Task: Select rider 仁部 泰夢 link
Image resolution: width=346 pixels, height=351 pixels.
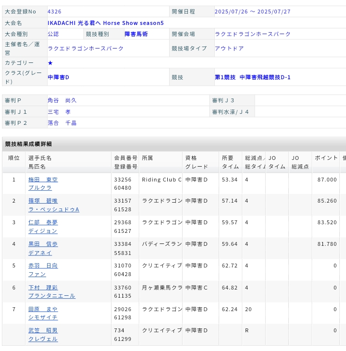Action: point(43,223)
